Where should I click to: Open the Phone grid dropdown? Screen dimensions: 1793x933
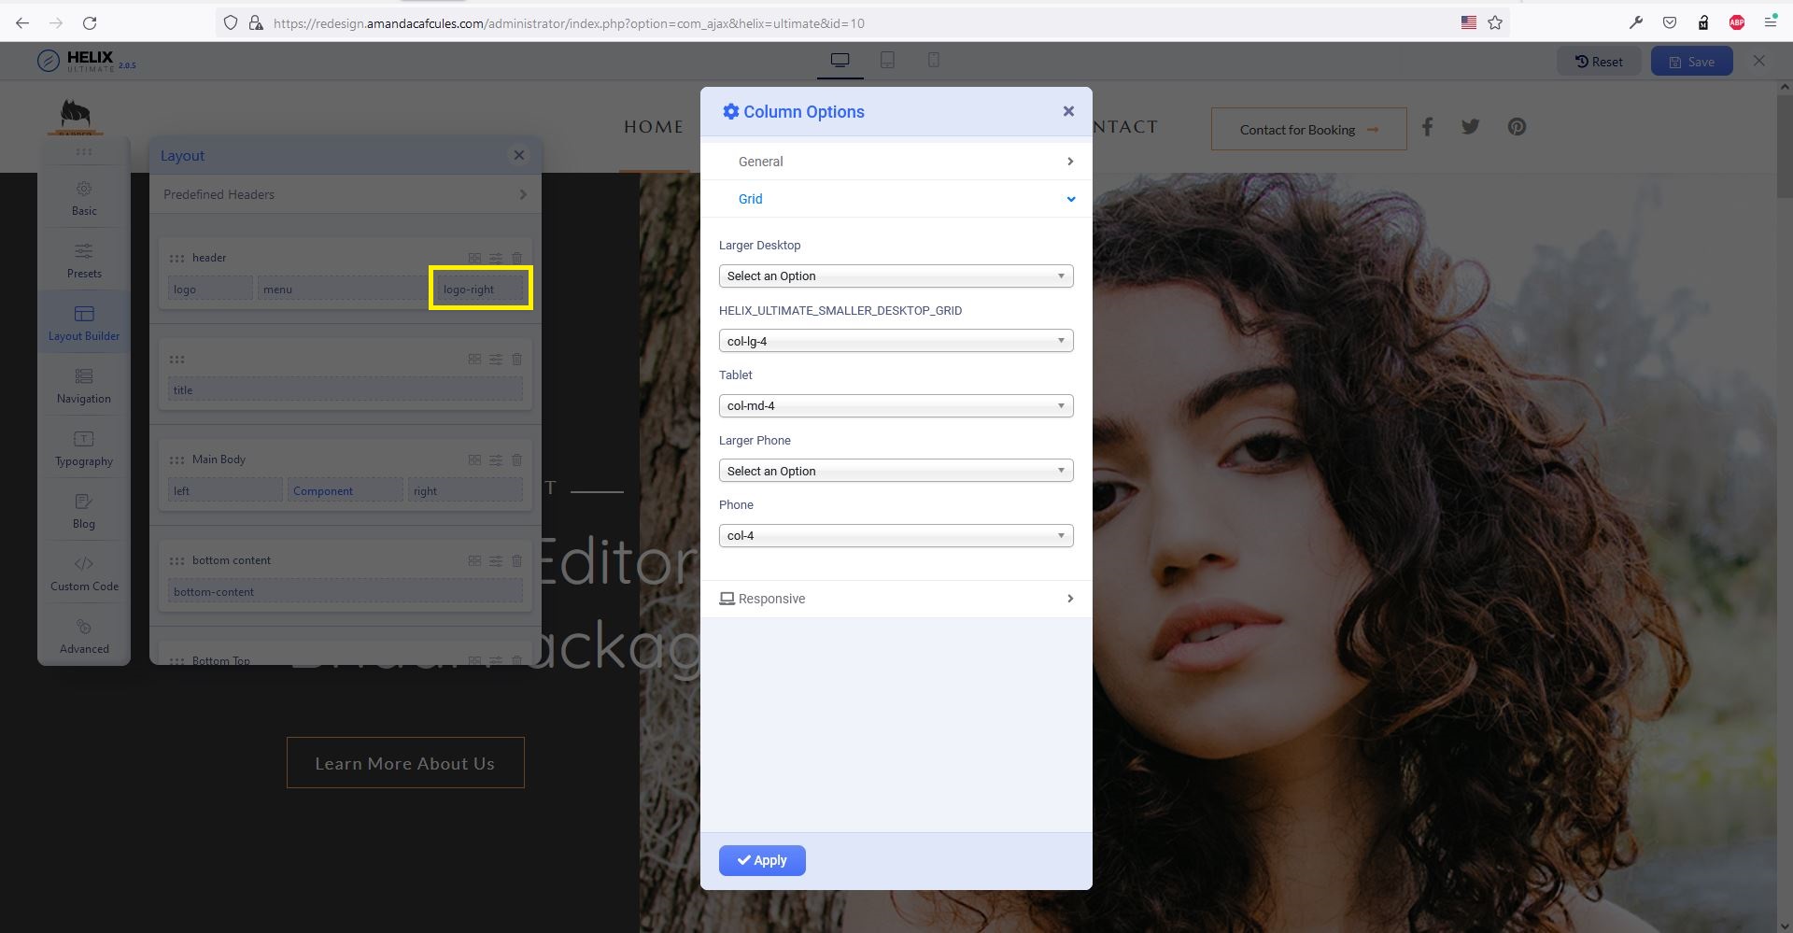click(896, 536)
